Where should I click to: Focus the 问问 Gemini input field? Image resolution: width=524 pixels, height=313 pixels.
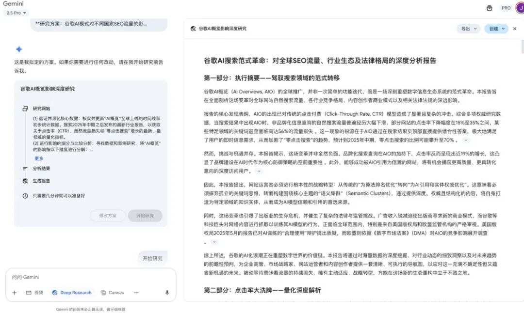[x=91, y=277]
